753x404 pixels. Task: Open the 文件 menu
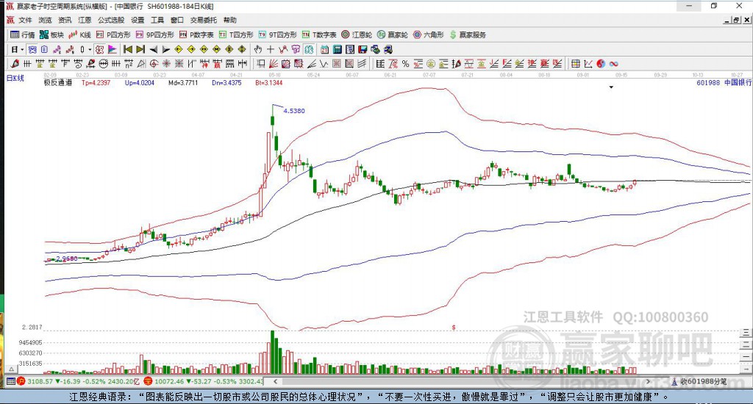click(25, 20)
